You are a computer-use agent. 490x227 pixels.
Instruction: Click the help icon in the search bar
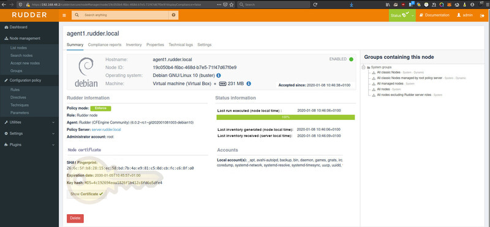[173, 15]
